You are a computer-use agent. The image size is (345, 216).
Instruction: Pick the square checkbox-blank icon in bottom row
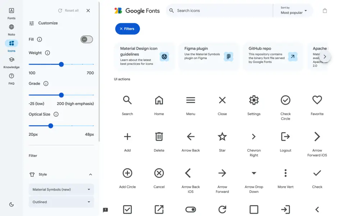click(x=254, y=210)
